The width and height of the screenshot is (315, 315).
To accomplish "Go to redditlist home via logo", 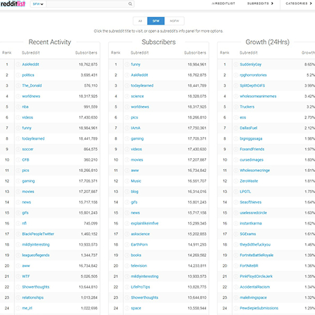I will click(x=13, y=3).
